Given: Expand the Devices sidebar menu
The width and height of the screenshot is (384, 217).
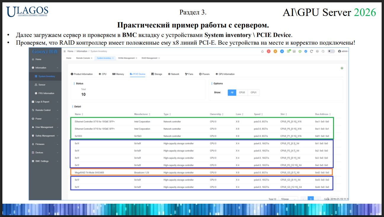Looking at the screenshot, I should [x=45, y=153].
